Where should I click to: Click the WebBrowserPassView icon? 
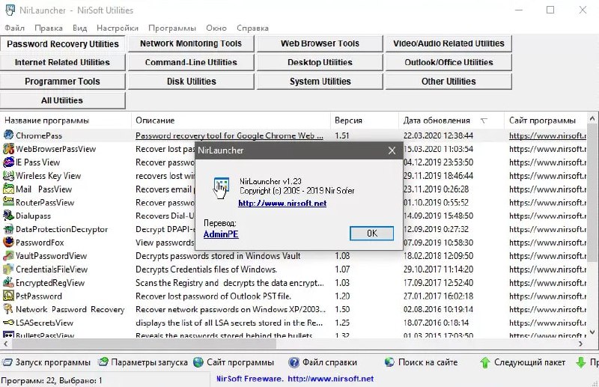tap(8, 149)
